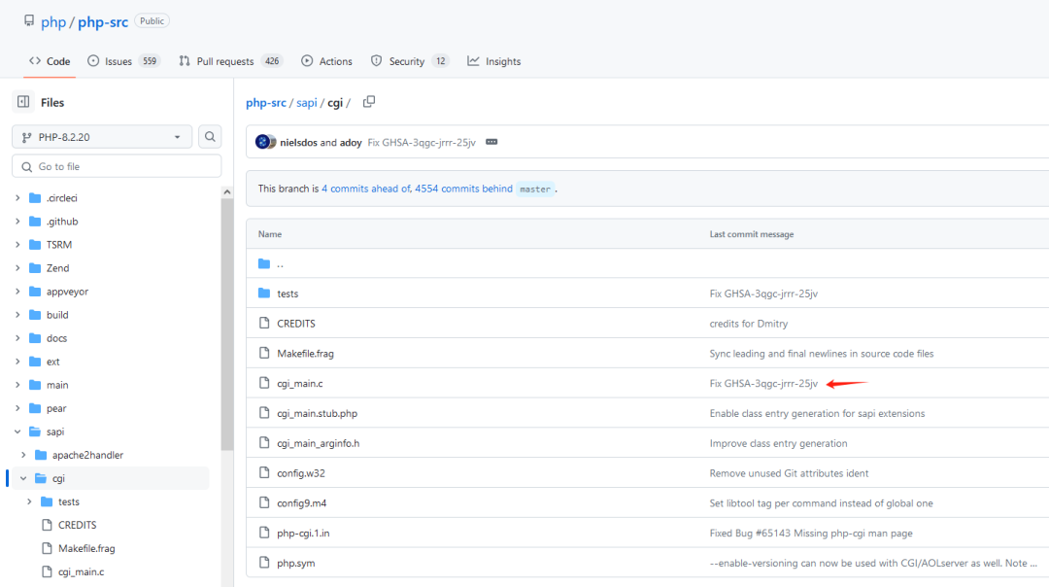Click the nielsdos avatar in commit bar
This screenshot has height=587, width=1049.
click(x=263, y=142)
